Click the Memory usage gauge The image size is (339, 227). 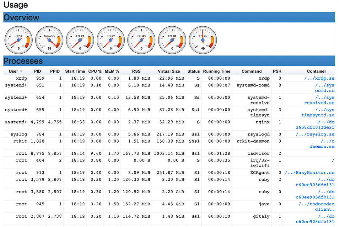coord(49,40)
